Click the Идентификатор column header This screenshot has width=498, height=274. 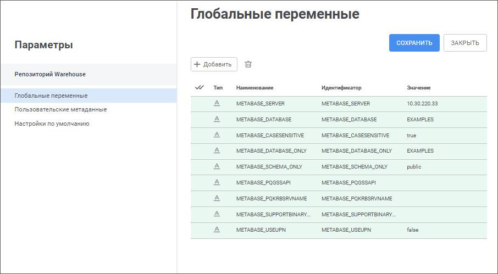tap(341, 88)
